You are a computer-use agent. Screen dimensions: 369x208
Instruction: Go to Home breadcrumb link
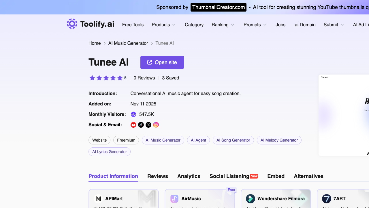[x=95, y=43]
